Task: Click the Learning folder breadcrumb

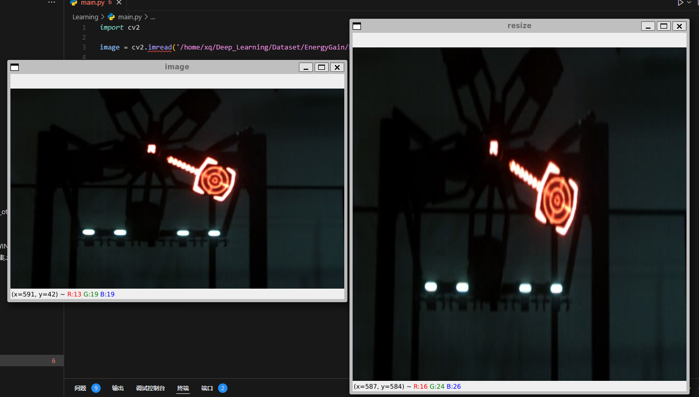Action: point(85,17)
